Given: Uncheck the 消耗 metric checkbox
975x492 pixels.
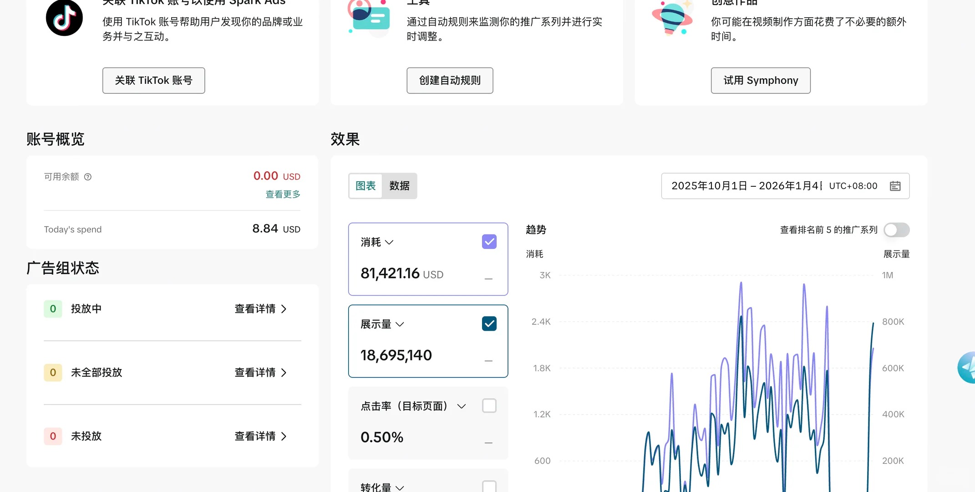Looking at the screenshot, I should [x=489, y=242].
